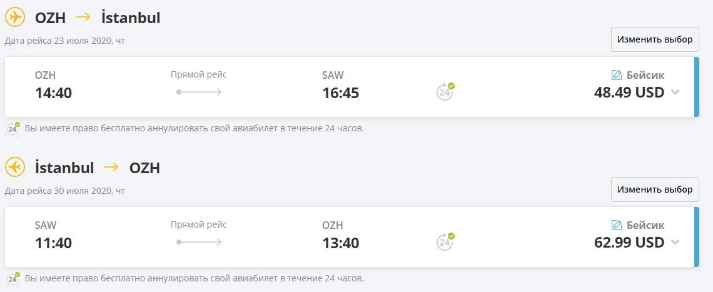713x292 pixels.
Task: Click the 14:40 departure time
Action: (53, 93)
